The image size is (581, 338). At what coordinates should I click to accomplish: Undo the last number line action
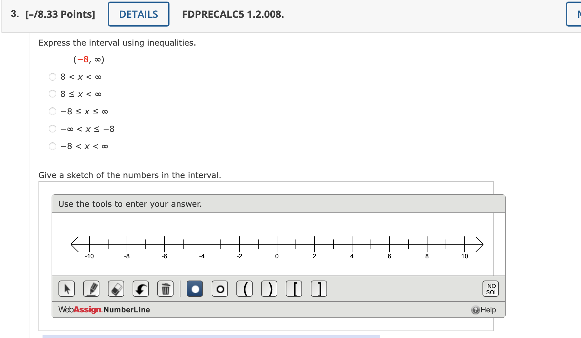[140, 289]
